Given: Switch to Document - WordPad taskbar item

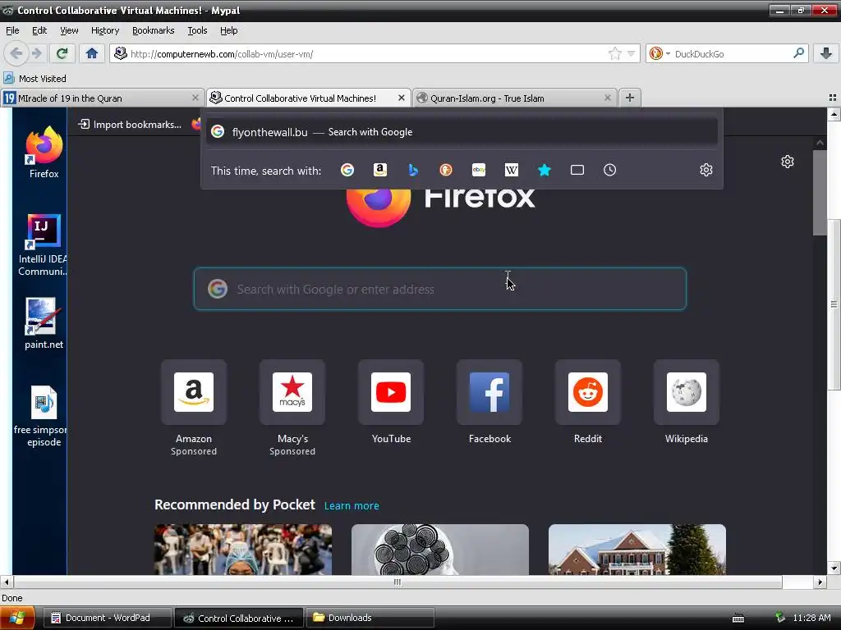Looking at the screenshot, I should point(108,618).
